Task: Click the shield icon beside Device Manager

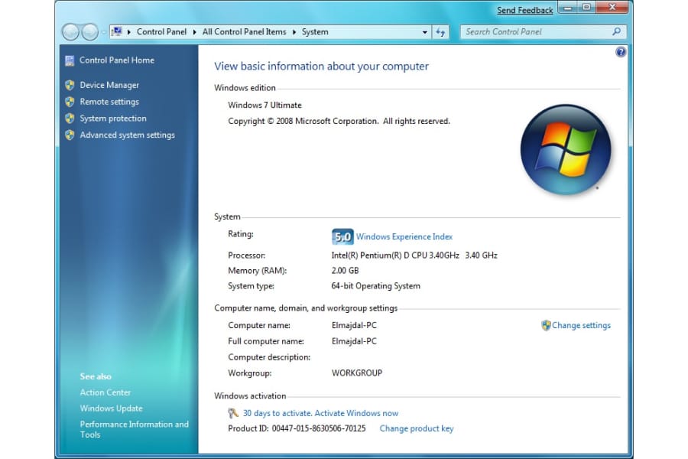Action: [70, 85]
